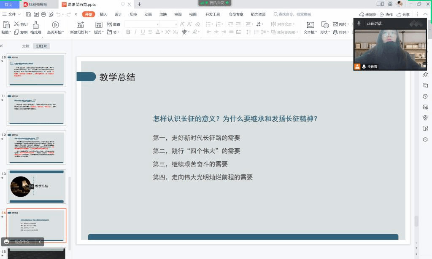Select slide 13 thumbnail in the panel

pyautogui.click(x=36, y=187)
